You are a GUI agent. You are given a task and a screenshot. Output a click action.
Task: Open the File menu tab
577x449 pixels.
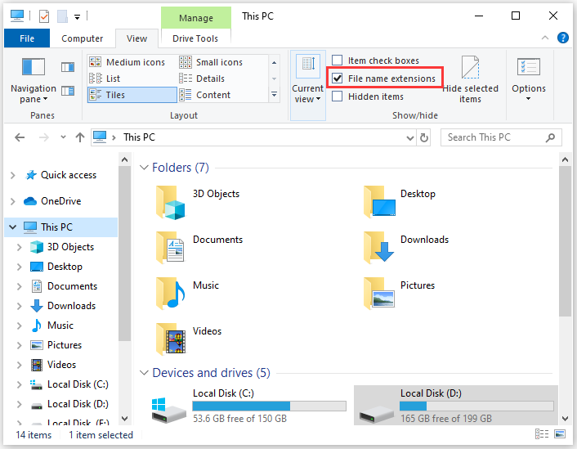tap(27, 38)
